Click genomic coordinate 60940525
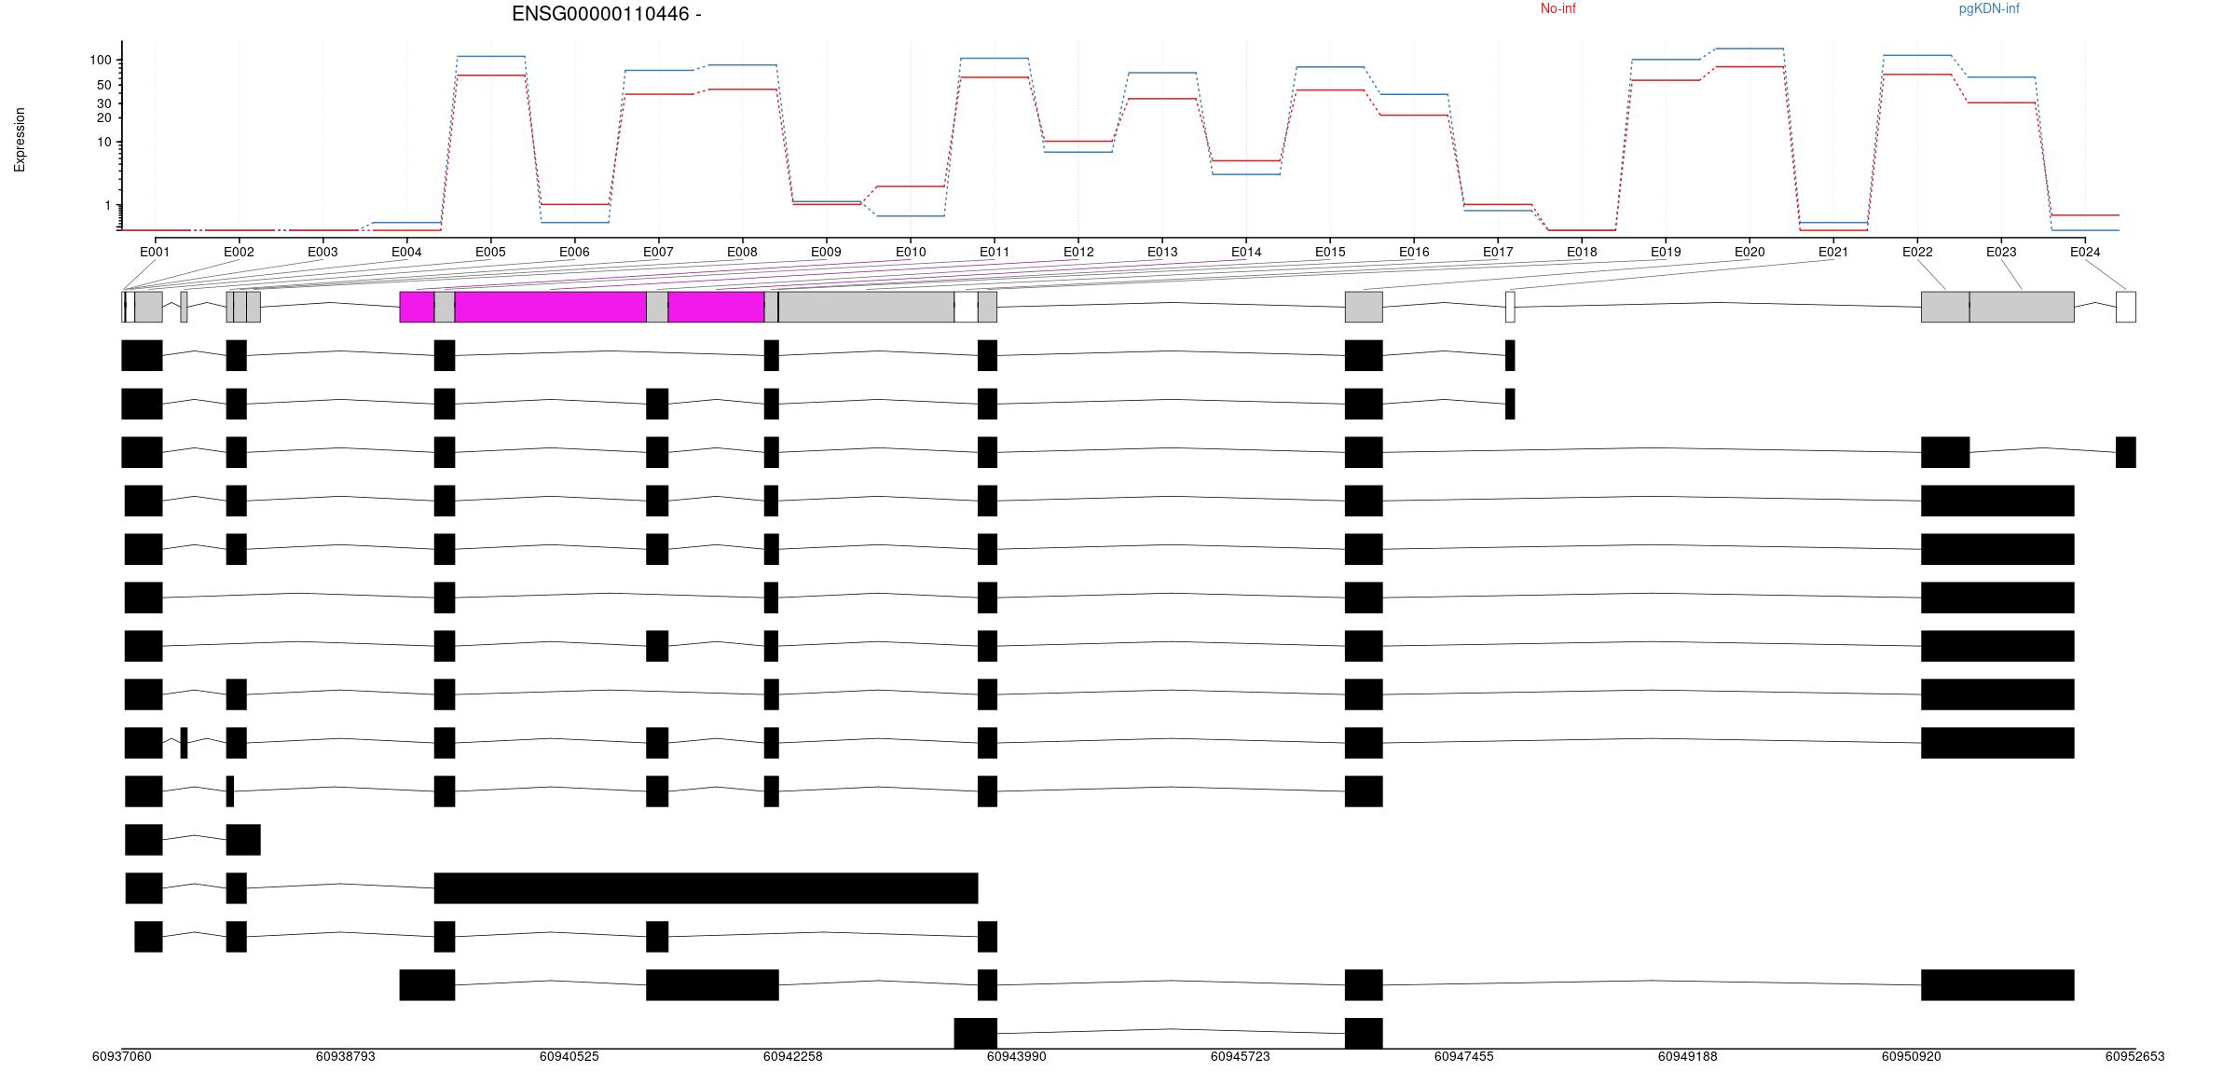2237x1072 pixels. pyautogui.click(x=570, y=1056)
